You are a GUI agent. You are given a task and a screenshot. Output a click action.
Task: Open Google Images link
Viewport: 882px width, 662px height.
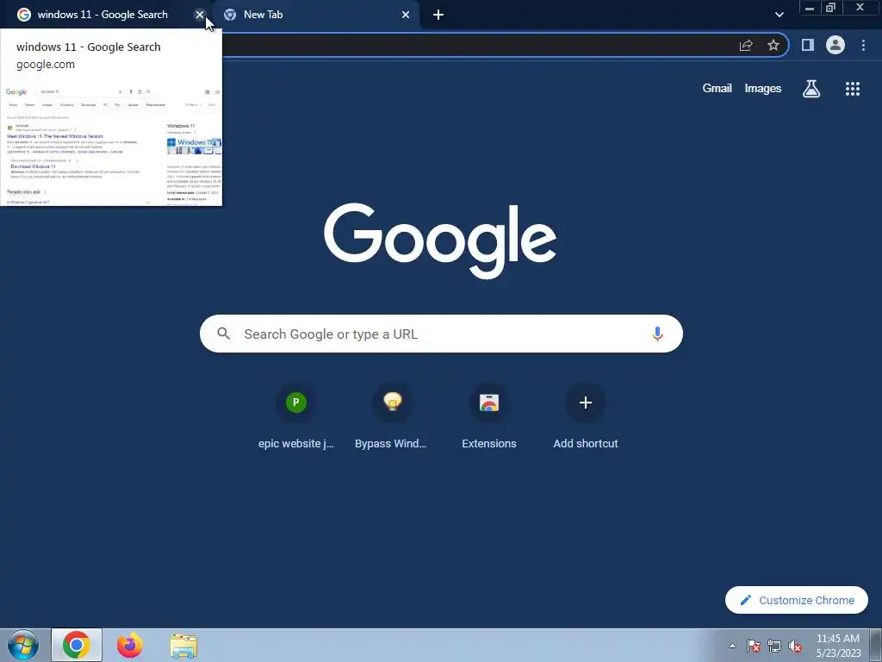(763, 89)
